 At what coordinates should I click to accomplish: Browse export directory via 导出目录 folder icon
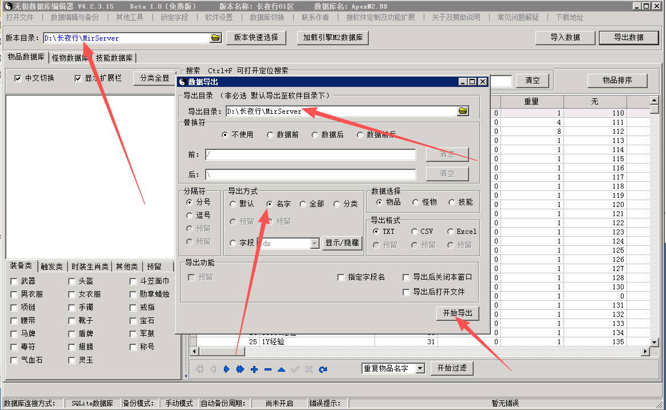tap(463, 111)
